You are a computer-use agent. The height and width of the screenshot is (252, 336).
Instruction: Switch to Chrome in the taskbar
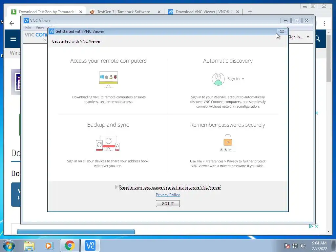[70, 245]
